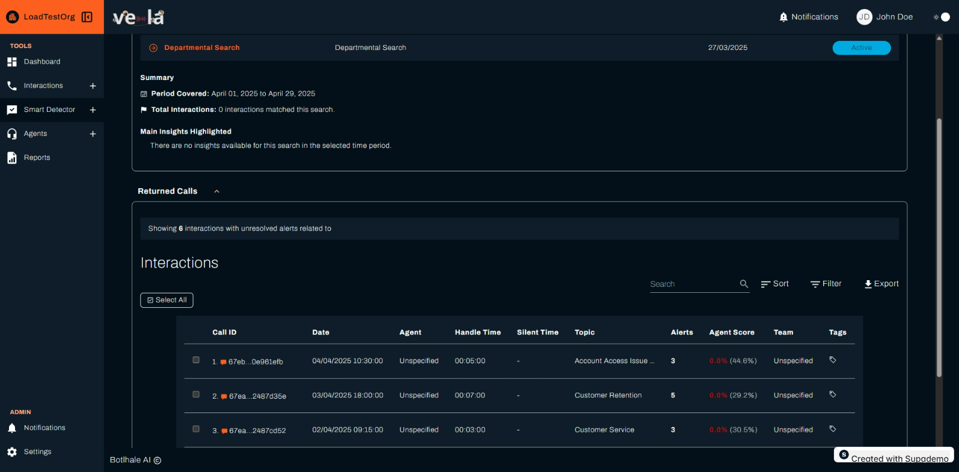This screenshot has width=959, height=472.
Task: Click the Topic column header
Action: click(x=584, y=333)
